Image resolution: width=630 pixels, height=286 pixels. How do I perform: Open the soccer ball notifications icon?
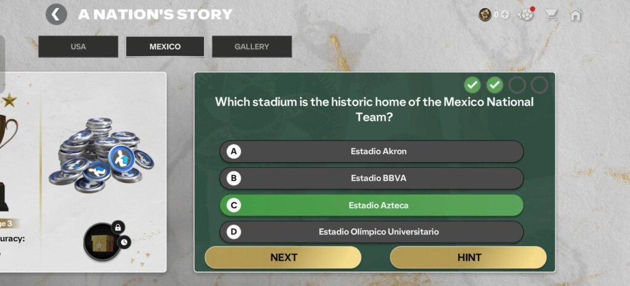(526, 15)
